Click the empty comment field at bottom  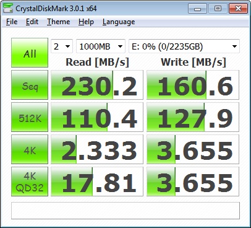(x=125, y=211)
